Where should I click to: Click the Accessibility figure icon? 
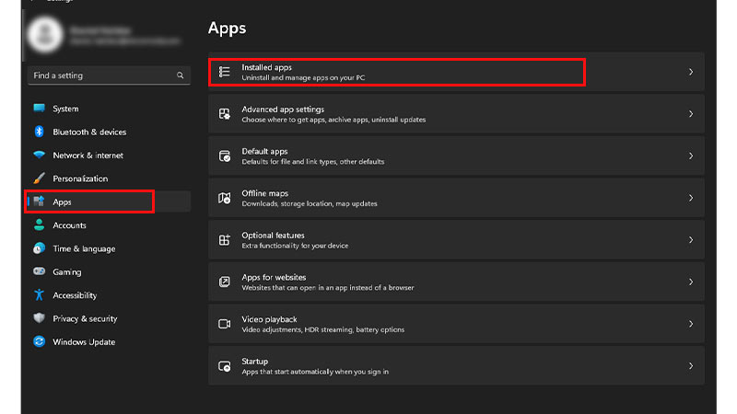(x=39, y=294)
